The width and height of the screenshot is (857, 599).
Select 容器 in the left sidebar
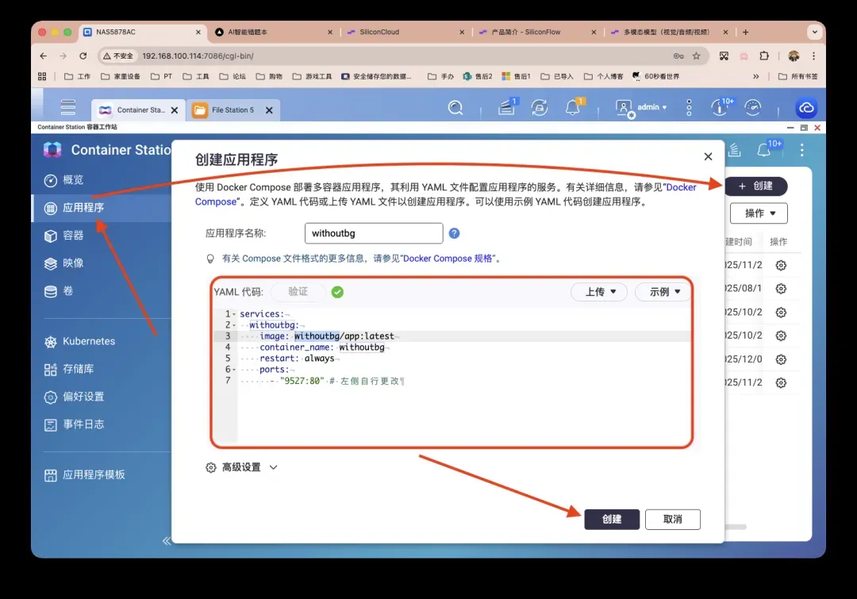pyautogui.click(x=73, y=236)
